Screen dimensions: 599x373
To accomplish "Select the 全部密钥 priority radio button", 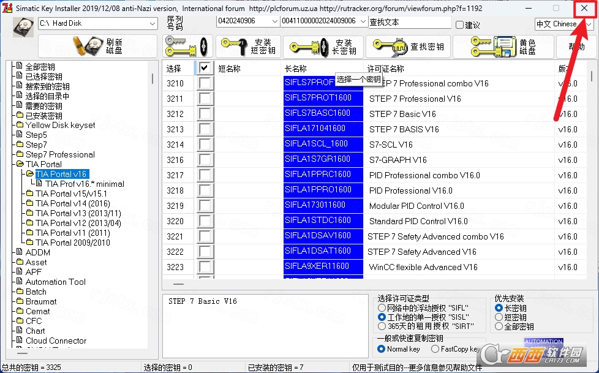I will coord(499,326).
